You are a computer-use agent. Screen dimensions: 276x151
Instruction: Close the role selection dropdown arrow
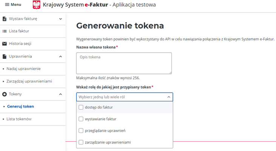(168, 97)
